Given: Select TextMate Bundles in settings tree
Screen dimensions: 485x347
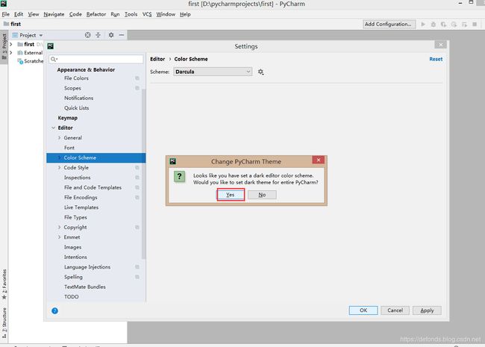Looking at the screenshot, I should (x=85, y=287).
